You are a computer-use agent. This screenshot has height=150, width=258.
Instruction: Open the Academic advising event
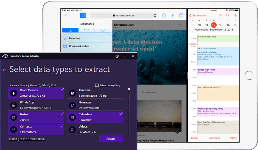coord(218,56)
